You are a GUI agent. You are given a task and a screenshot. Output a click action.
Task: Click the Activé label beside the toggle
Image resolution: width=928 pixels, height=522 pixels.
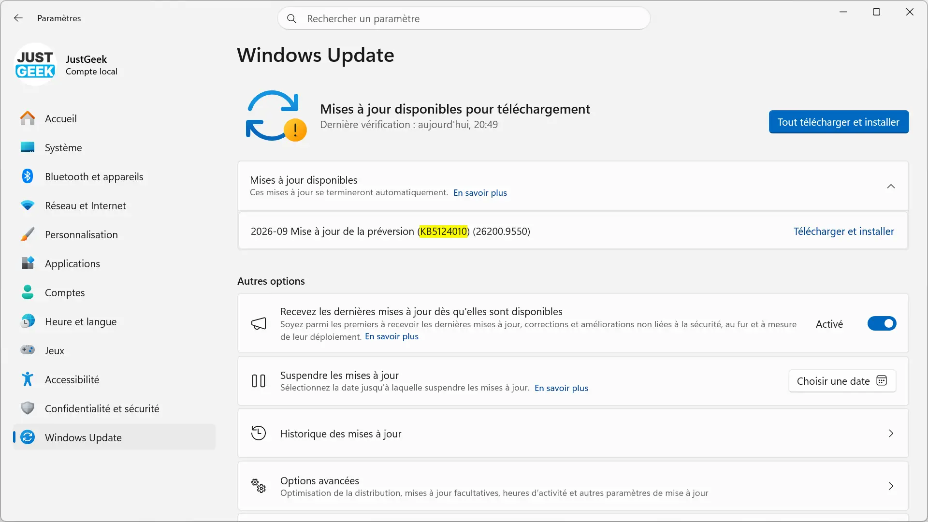tap(829, 324)
